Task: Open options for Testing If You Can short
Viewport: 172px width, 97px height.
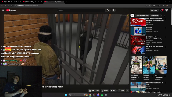Action: pyautogui.click(x=153, y=76)
